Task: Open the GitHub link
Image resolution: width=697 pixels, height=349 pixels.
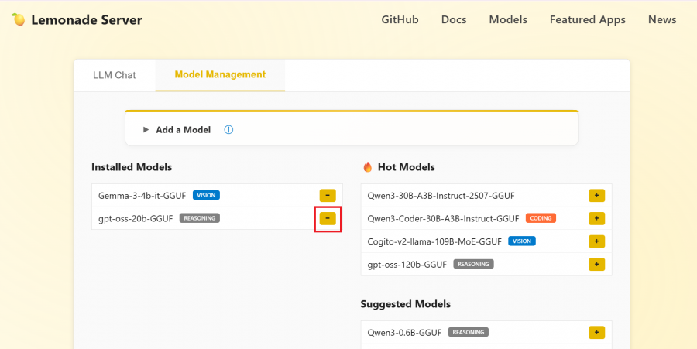Action: (x=400, y=19)
